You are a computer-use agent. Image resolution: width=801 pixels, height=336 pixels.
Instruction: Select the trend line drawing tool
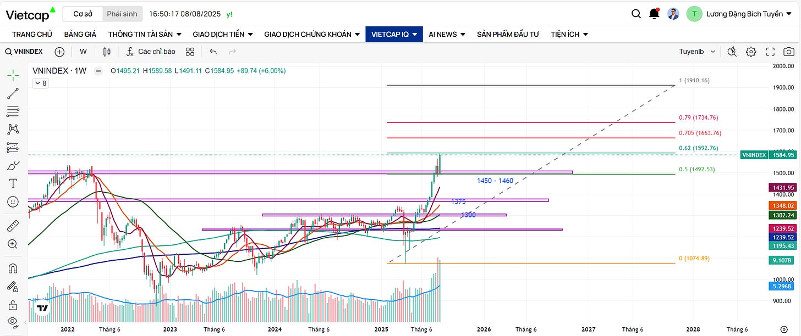click(x=13, y=93)
